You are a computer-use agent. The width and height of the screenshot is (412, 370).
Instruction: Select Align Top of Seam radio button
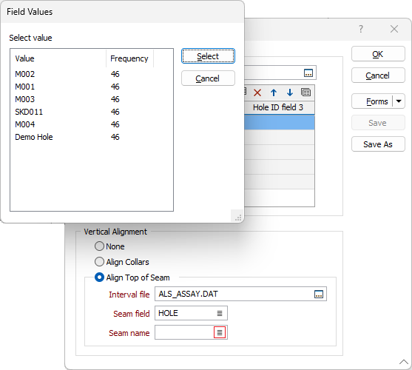(x=99, y=277)
